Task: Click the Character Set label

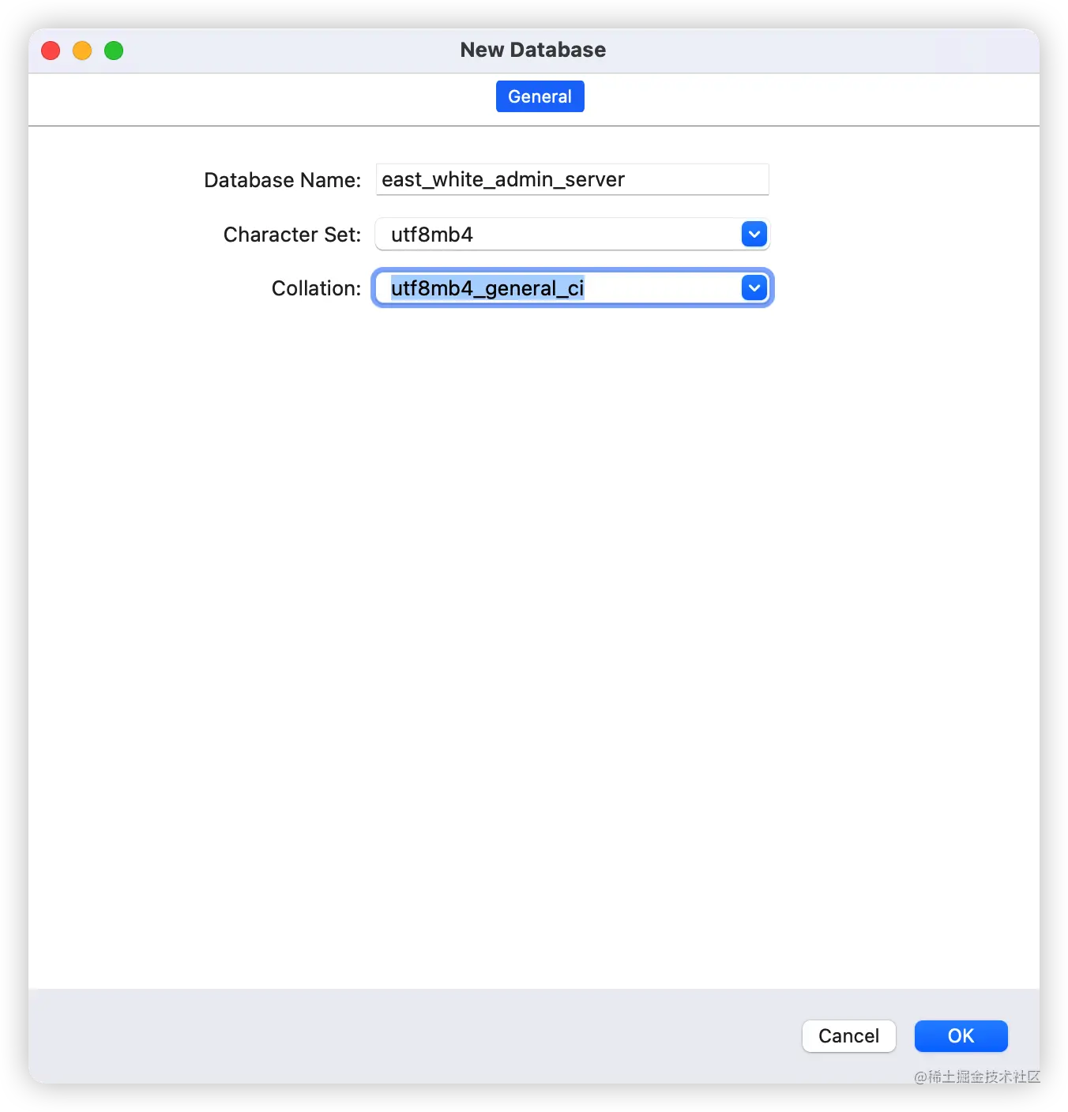Action: tap(291, 235)
